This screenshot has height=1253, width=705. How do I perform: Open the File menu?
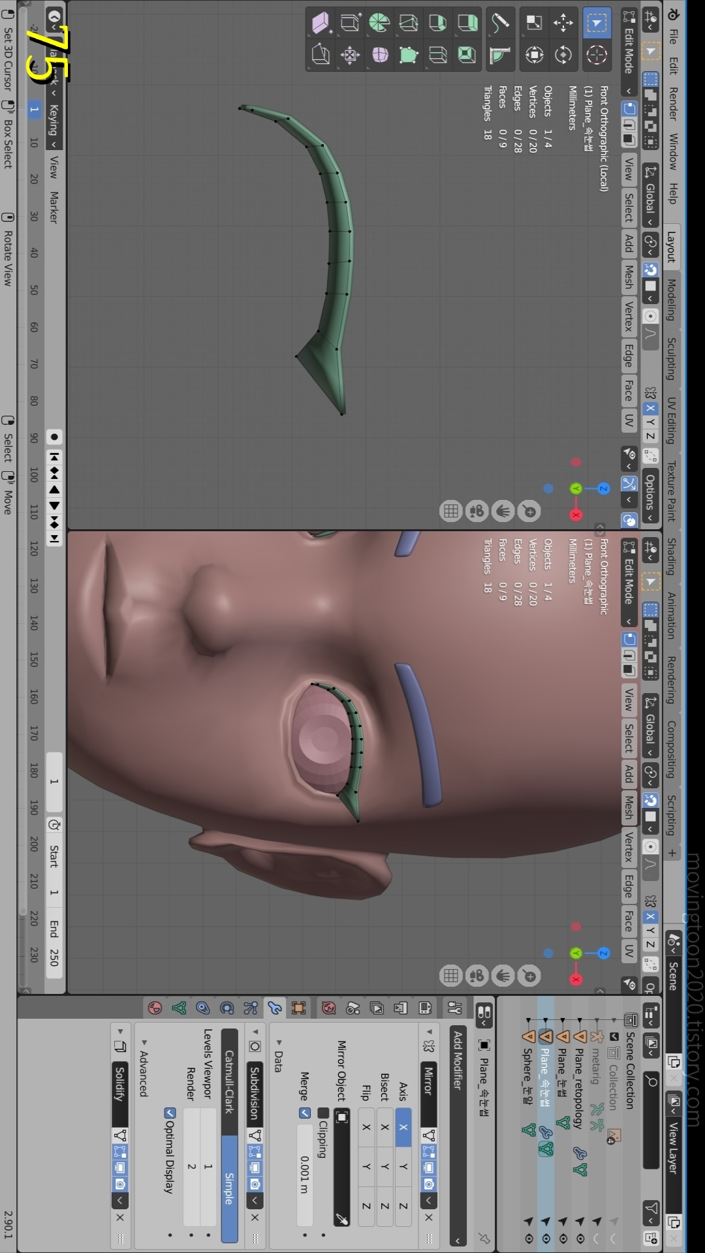(x=673, y=37)
